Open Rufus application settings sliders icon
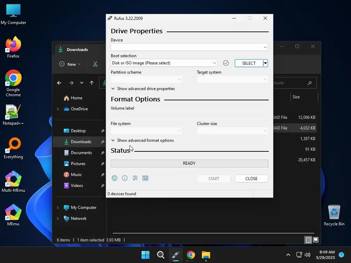351x263 pixels. pos(135,178)
